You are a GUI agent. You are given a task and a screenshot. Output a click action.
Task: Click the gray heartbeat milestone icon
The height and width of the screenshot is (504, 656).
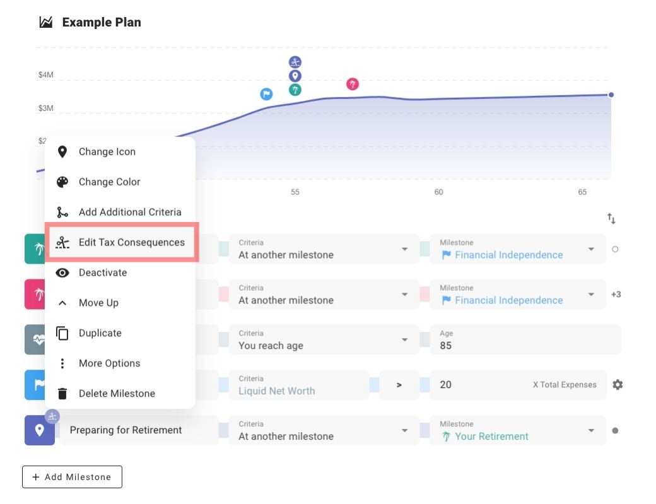(x=35, y=339)
